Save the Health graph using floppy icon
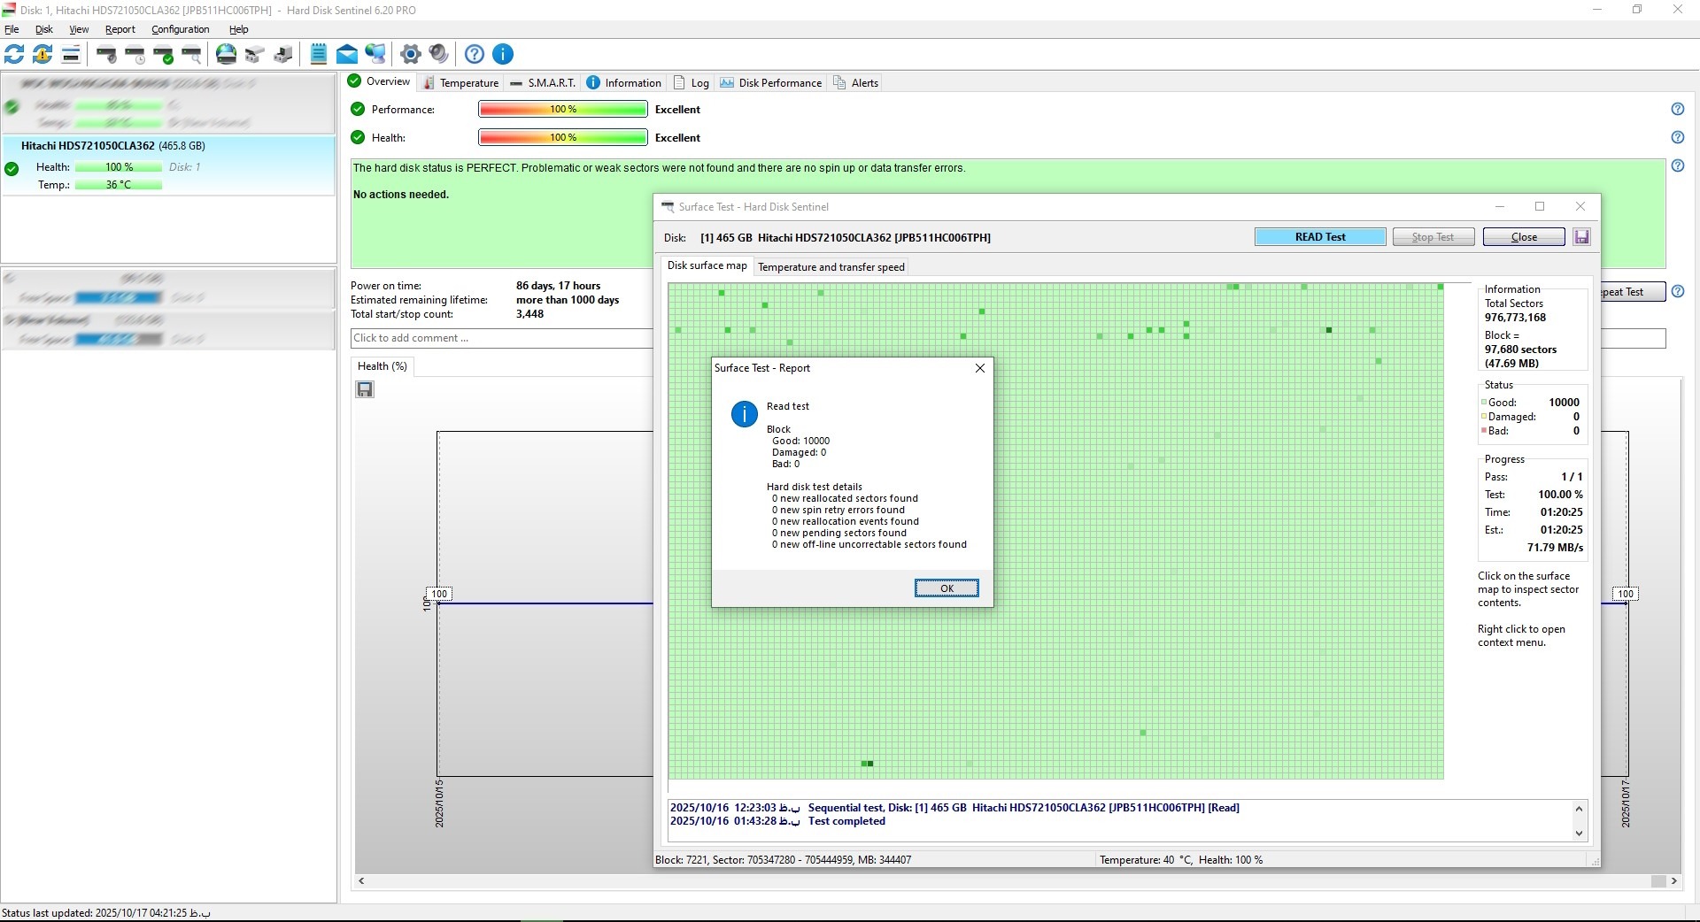 (365, 389)
